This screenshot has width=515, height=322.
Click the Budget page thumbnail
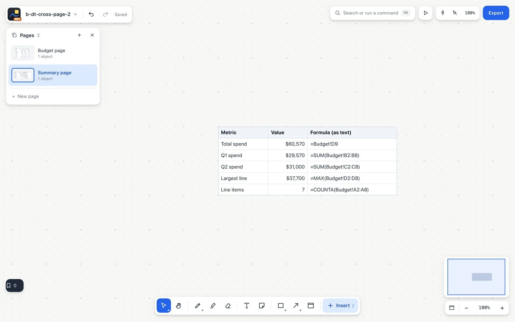pos(23,53)
